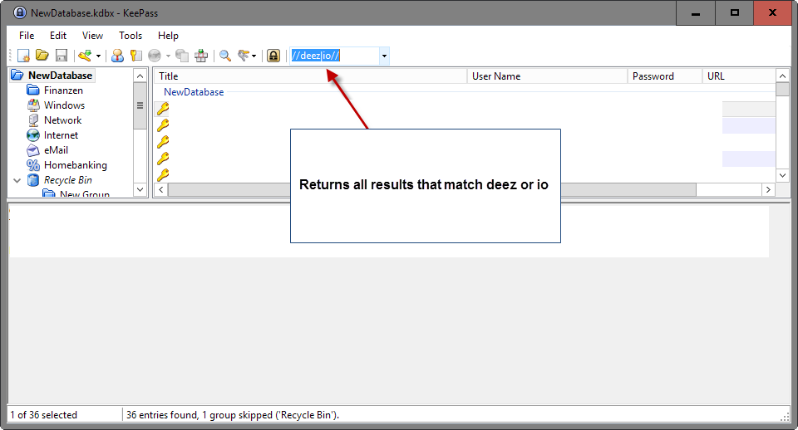
Task: Open the Show Entries dropdown arrow
Action: 254,56
